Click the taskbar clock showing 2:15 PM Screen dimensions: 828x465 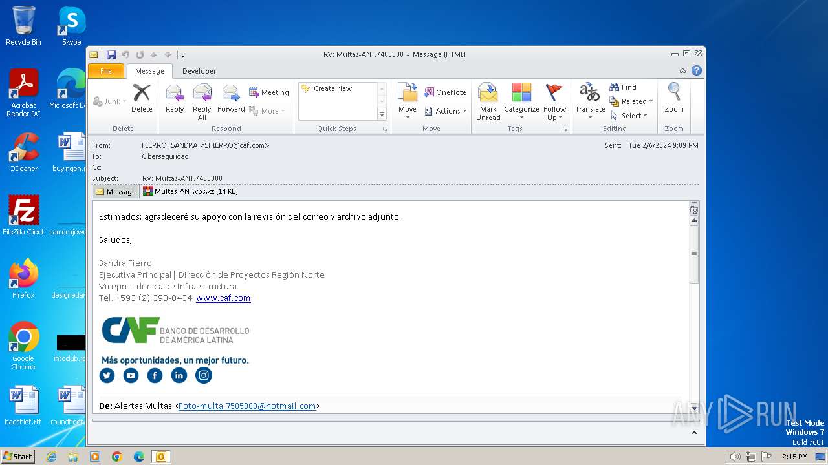tap(794, 457)
